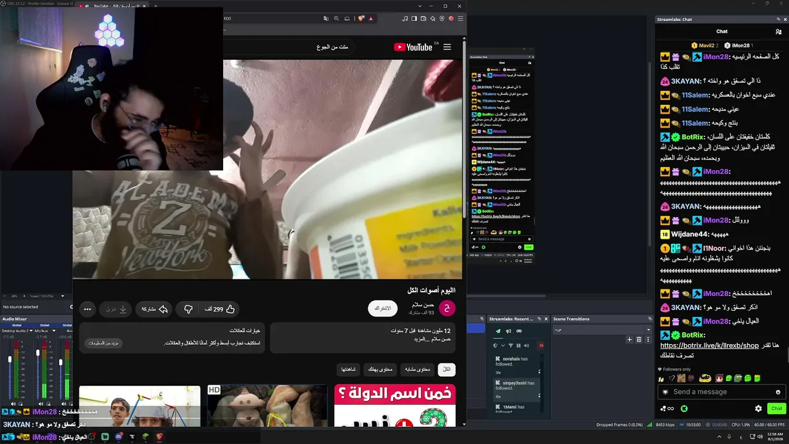Open the botrix.live shop link in chat
The image size is (789, 444).
click(709, 345)
